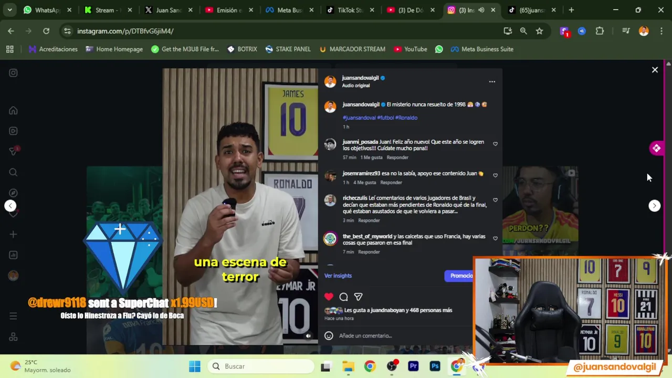View '4 Me gusta' on josemramirez93's comment
The width and height of the screenshot is (672, 378).
point(365,183)
